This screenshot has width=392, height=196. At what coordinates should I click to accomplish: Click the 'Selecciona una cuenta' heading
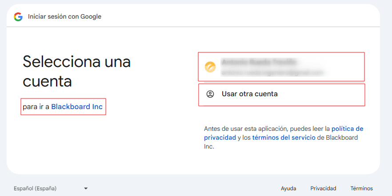click(x=76, y=71)
